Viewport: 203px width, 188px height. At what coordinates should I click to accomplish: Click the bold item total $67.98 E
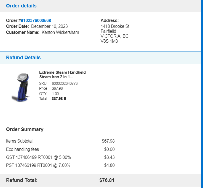coord(59,99)
